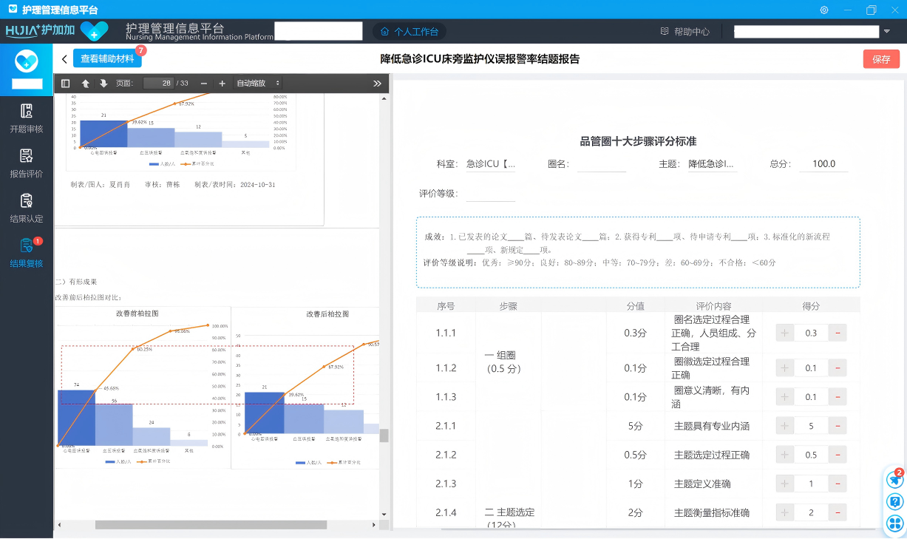Switch to 报告评价 in sidebar

pos(27,163)
